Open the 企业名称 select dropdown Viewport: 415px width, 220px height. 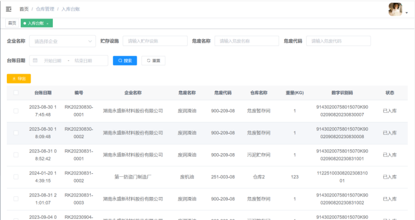click(63, 41)
